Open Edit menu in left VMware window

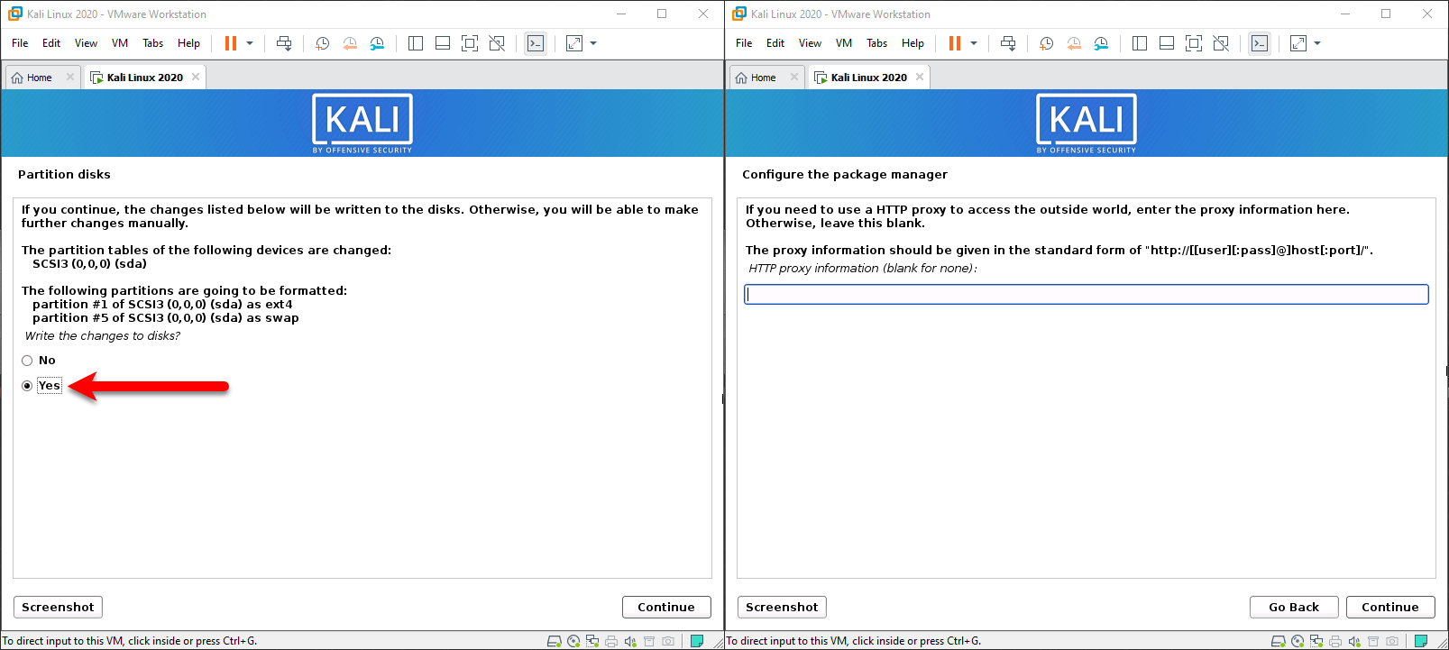51,43
